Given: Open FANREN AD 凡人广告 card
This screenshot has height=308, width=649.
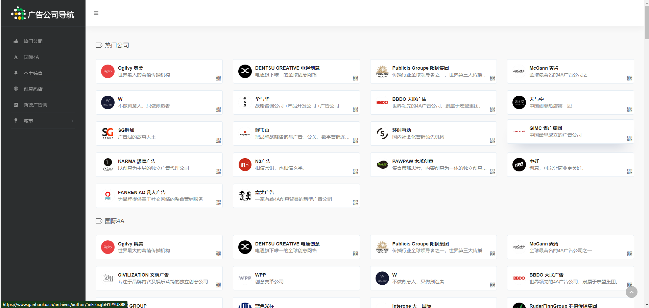Looking at the screenshot, I should point(159,196).
